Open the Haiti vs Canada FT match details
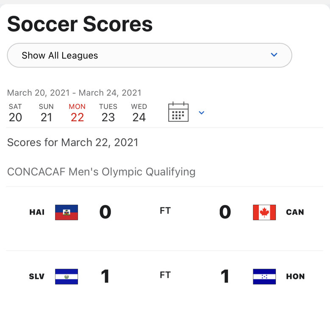 pyautogui.click(x=165, y=211)
